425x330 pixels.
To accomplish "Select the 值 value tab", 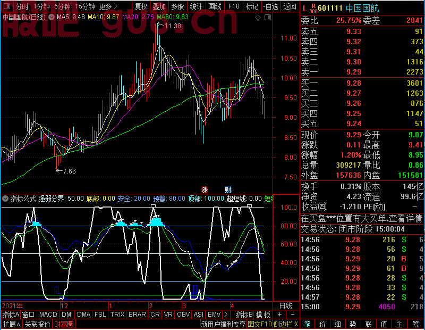I will click(384, 324).
